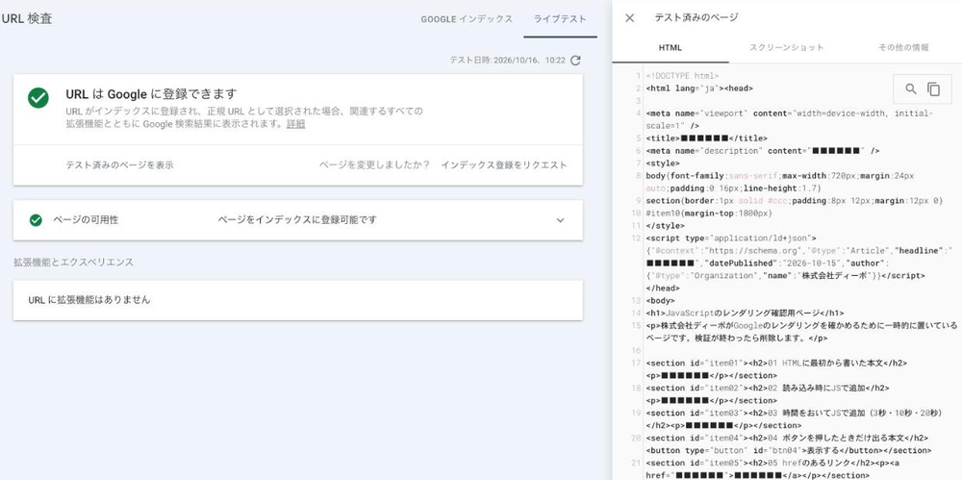Open the 詳細 link in the description
962x480 pixels.
coord(295,124)
